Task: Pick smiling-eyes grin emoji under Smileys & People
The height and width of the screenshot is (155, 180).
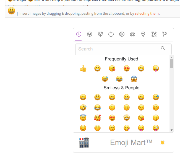Action: click(x=112, y=97)
